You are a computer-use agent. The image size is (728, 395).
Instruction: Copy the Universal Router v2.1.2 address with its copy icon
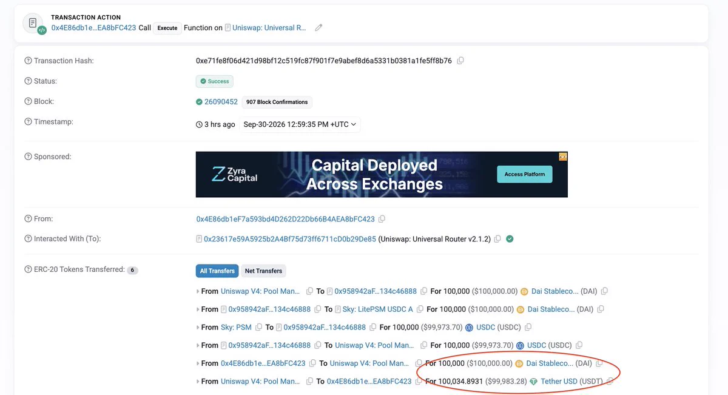point(497,239)
